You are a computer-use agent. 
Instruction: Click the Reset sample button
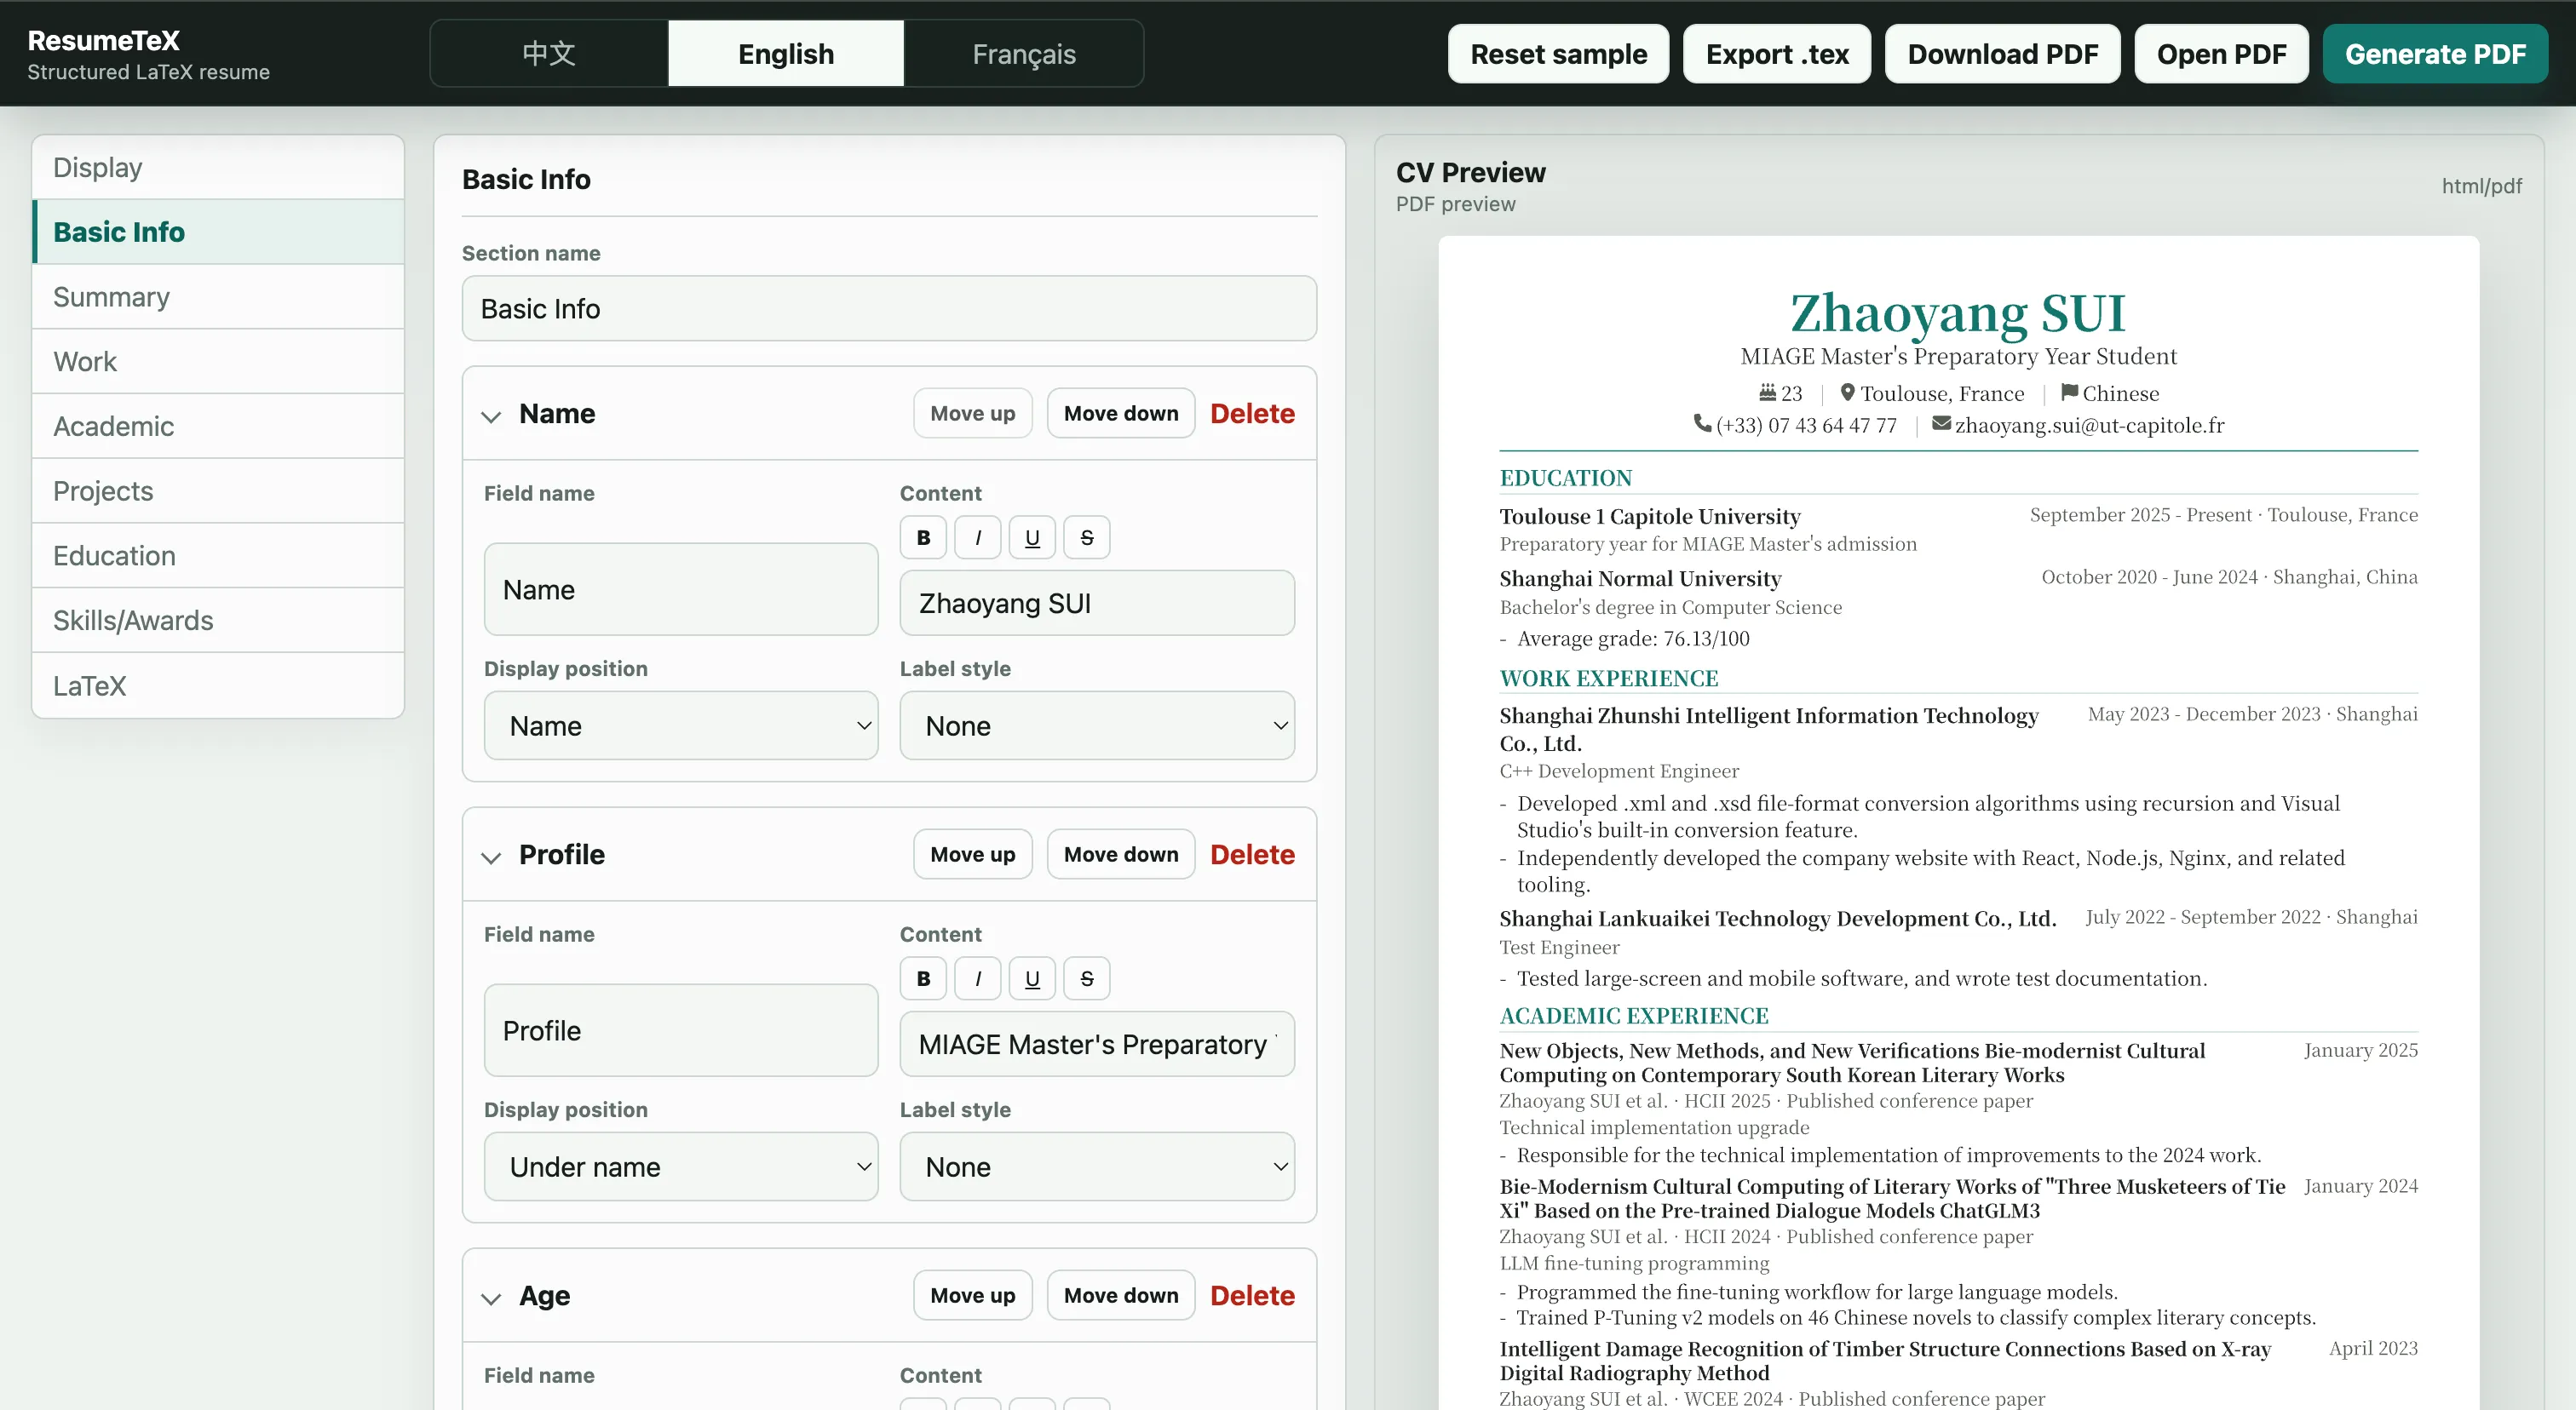click(1558, 54)
